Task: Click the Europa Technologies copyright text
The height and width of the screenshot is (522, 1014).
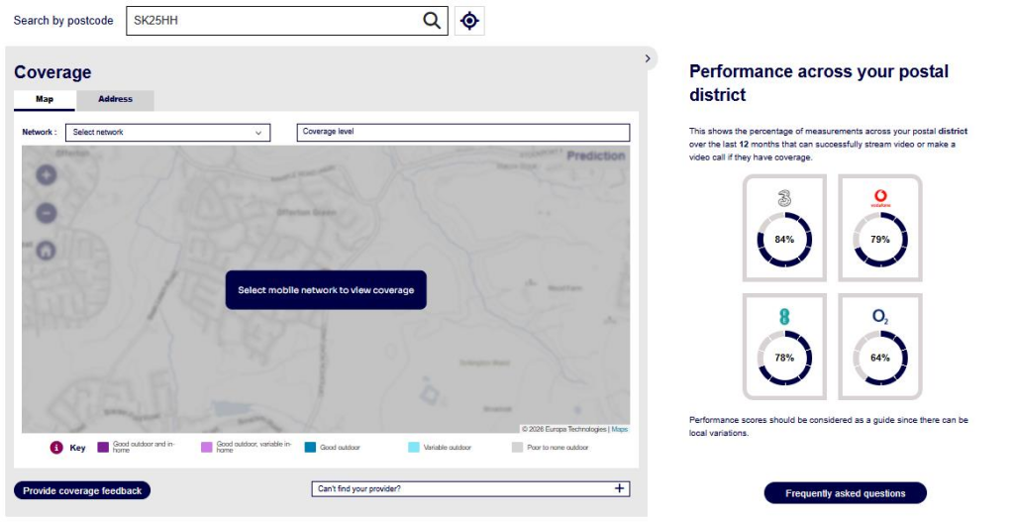Action: (564, 429)
